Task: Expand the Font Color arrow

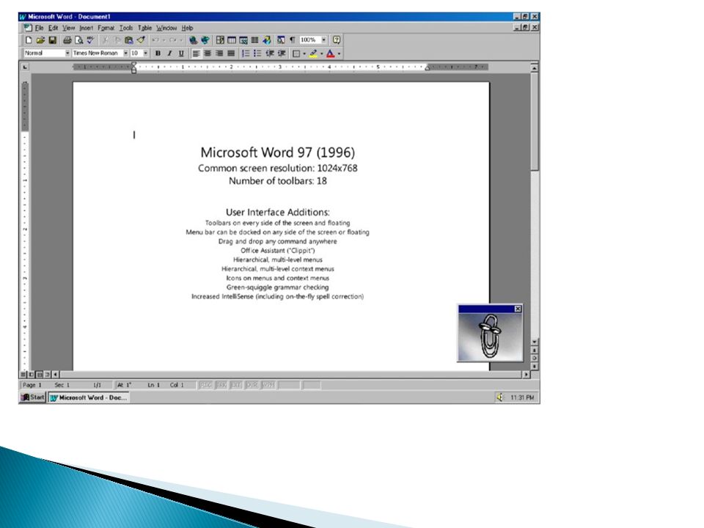Action: (339, 54)
